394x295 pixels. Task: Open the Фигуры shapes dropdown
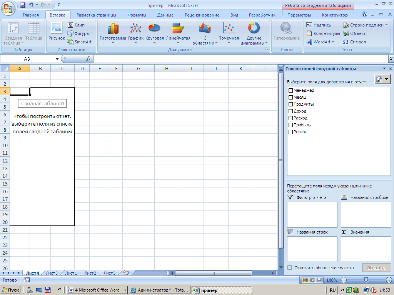80,33
